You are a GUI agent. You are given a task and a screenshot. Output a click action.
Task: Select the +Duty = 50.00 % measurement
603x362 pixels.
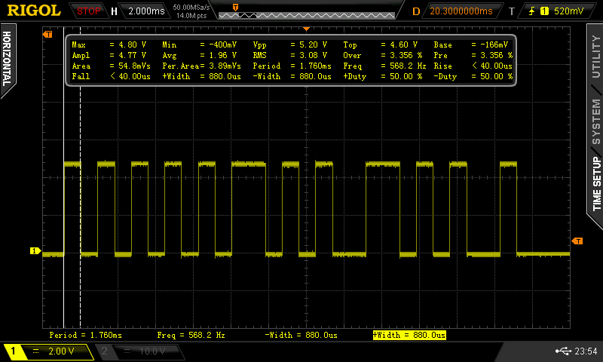point(383,76)
